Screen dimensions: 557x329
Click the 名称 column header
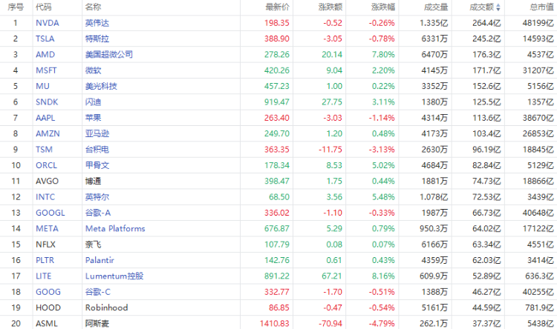[93, 7]
